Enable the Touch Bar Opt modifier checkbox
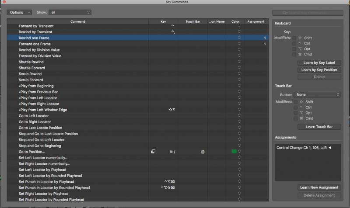350x208 pixels. click(x=296, y=113)
